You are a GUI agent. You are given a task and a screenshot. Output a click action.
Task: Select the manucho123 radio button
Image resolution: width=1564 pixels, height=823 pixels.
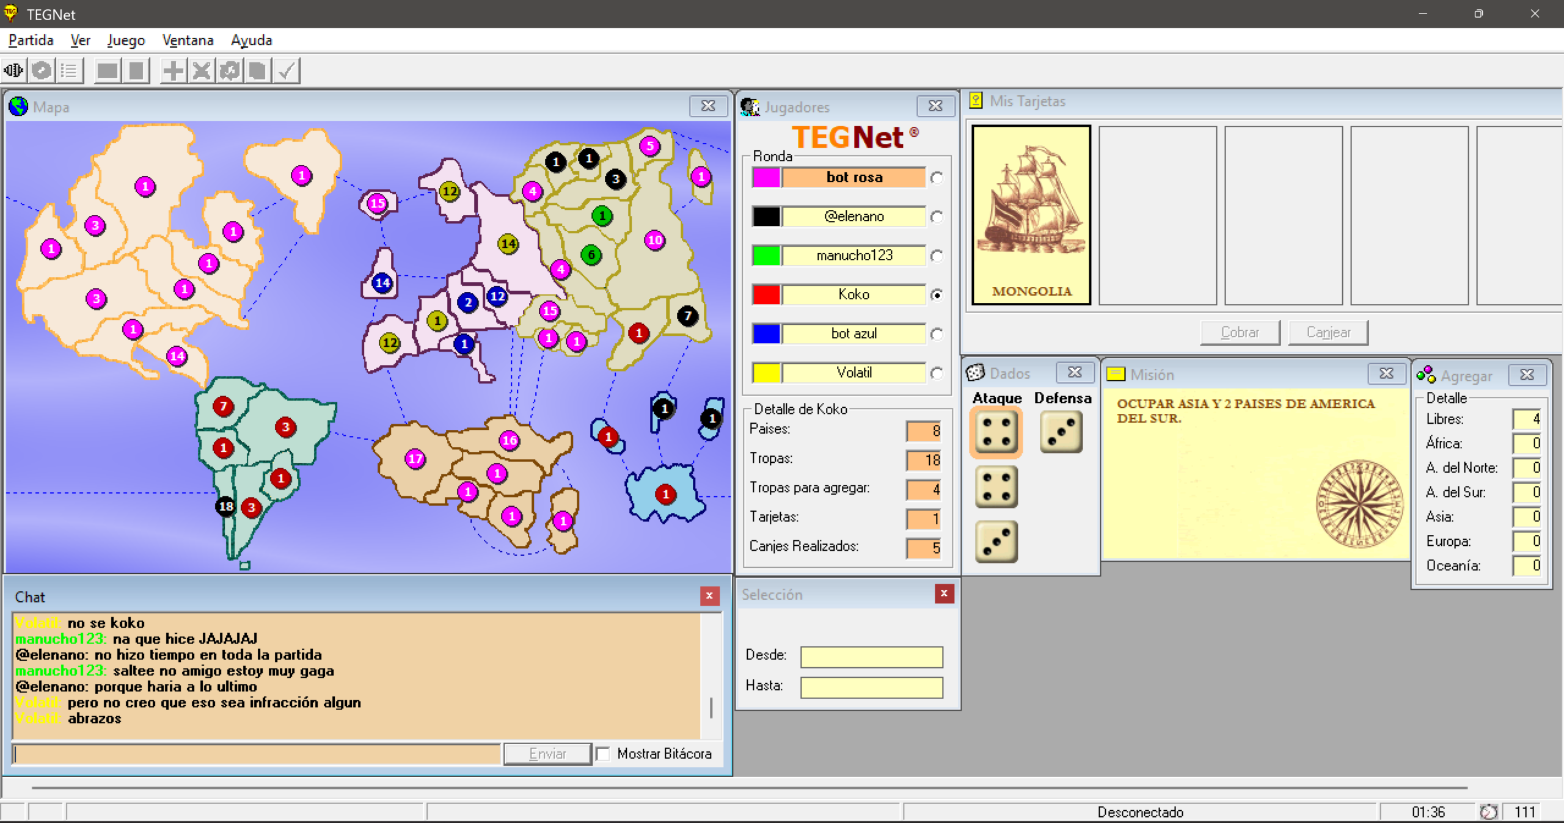[x=937, y=256]
